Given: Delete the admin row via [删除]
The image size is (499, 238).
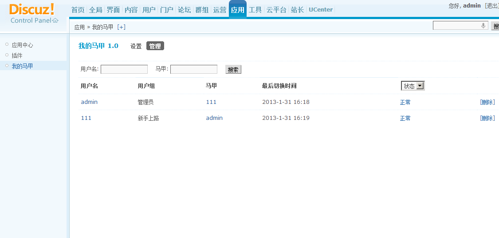Looking at the screenshot, I should tap(487, 102).
